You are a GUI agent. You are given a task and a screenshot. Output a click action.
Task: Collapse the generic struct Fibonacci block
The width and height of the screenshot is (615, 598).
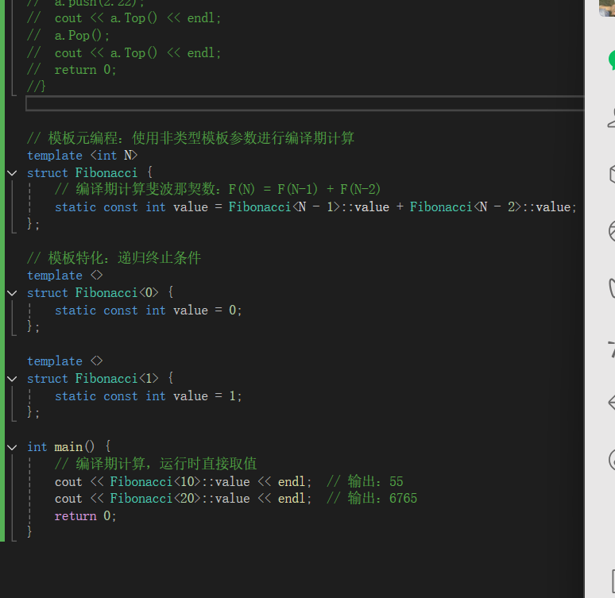click(x=12, y=172)
